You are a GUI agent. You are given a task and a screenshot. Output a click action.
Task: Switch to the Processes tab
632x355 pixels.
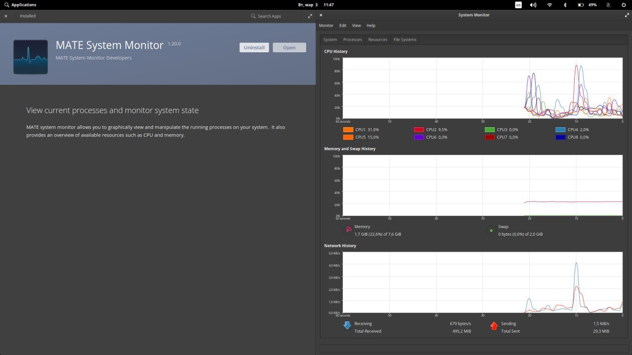tap(353, 39)
